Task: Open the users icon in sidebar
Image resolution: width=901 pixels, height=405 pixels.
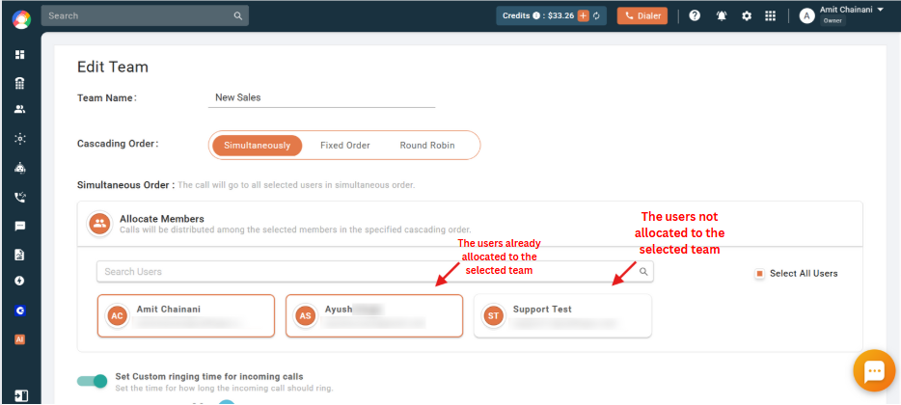Action: (20, 109)
